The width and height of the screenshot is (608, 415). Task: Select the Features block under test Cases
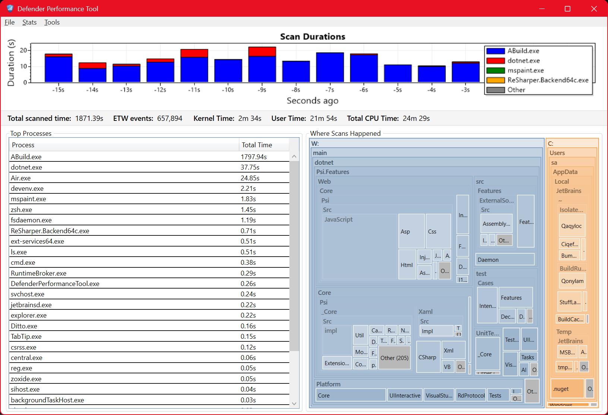point(516,297)
